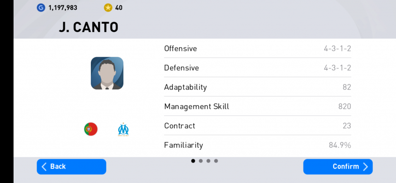This screenshot has height=183, width=396.
Task: Tap the gold star coin icon
Action: pos(108,8)
